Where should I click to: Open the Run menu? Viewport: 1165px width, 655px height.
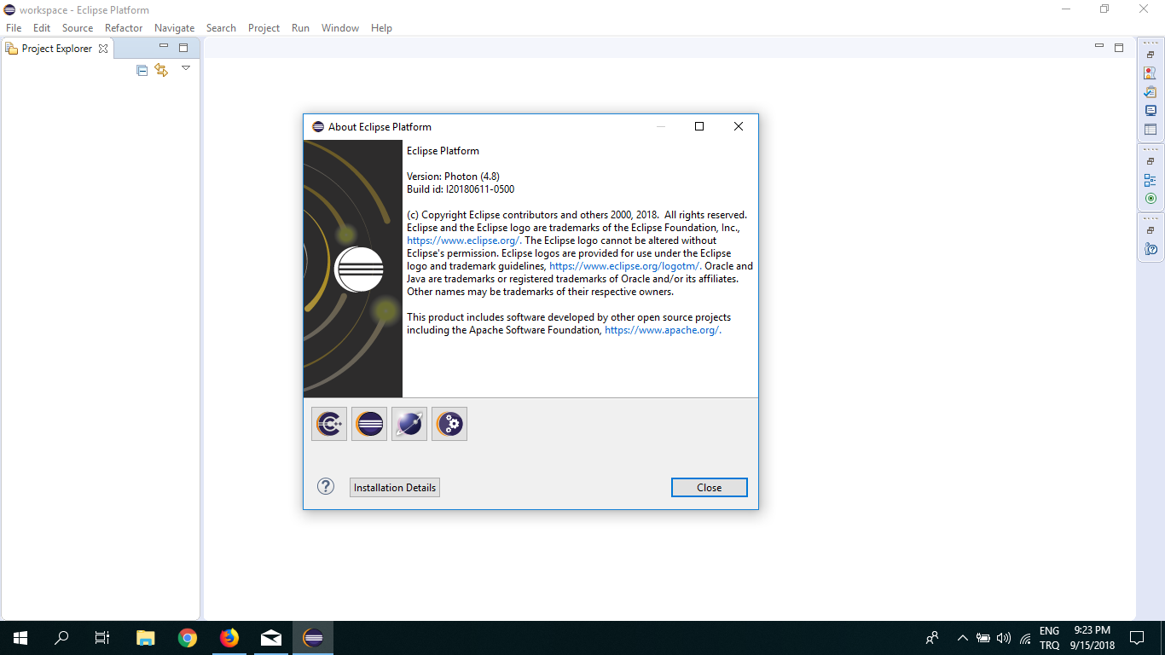pos(300,28)
